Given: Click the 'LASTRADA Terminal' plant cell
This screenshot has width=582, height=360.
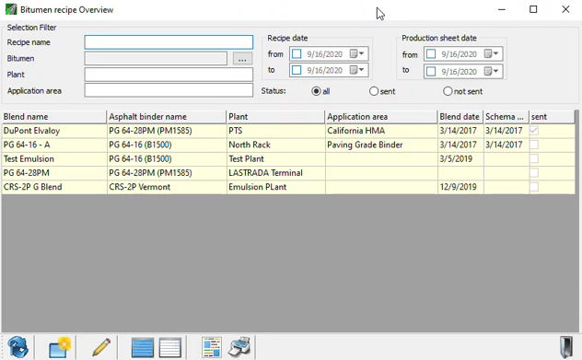Looking at the screenshot, I should tap(275, 173).
